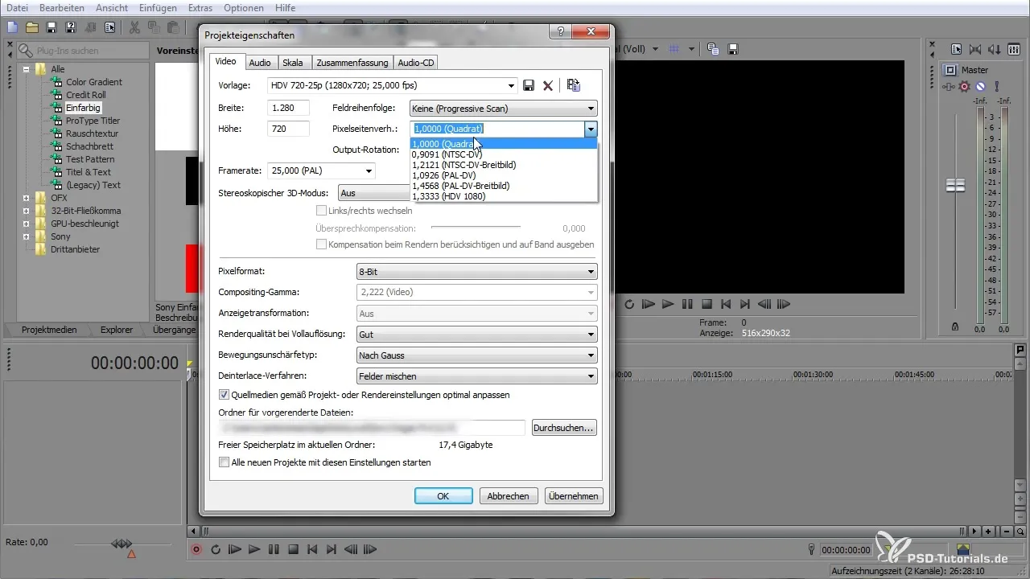This screenshot has height=579, width=1030.
Task: Check Alle neuen Projekte mit diesen Einstellungen
Action: coord(225,462)
